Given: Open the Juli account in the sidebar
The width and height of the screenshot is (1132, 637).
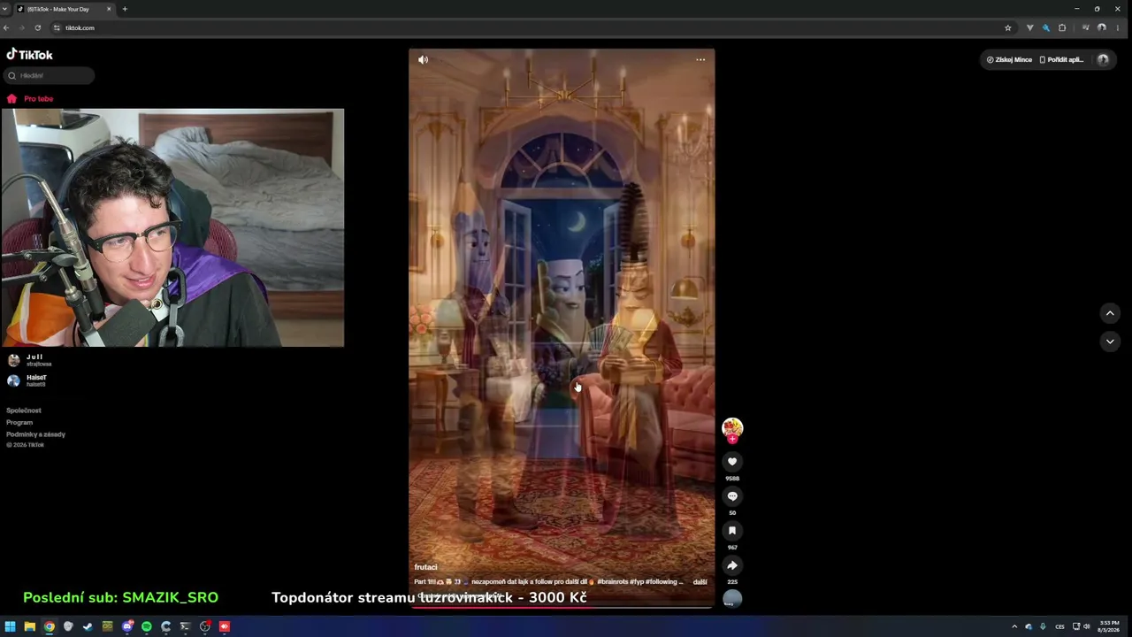Looking at the screenshot, I should click(29, 360).
